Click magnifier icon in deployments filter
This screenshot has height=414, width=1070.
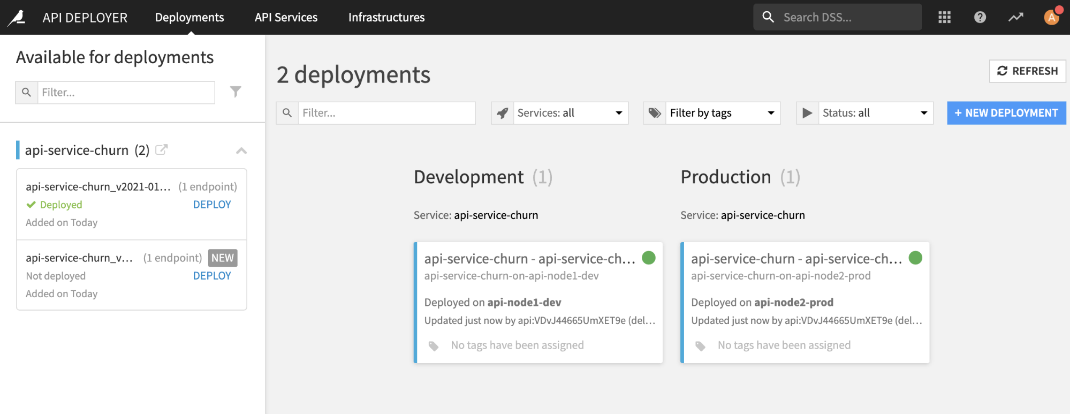click(x=287, y=113)
